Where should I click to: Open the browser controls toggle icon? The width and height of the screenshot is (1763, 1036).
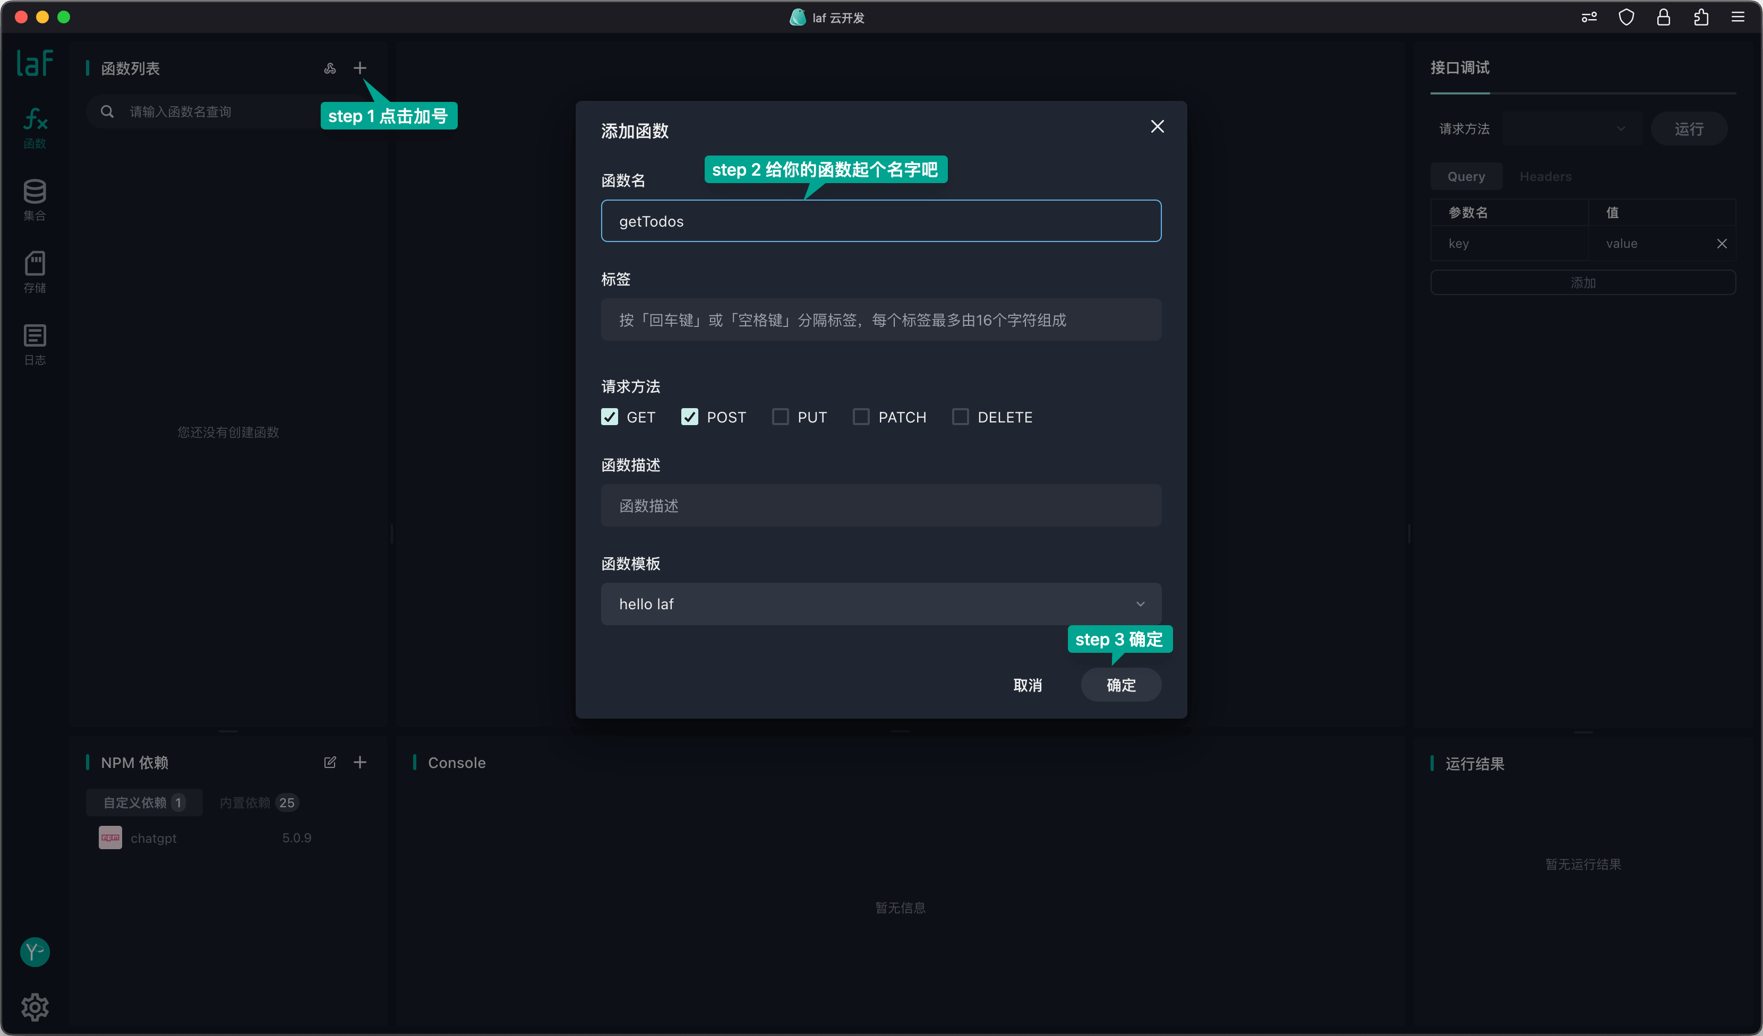click(x=1589, y=17)
